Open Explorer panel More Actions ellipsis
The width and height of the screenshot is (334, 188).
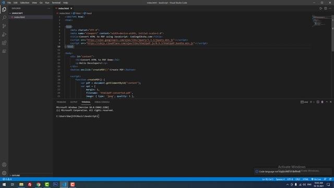coord(49,8)
